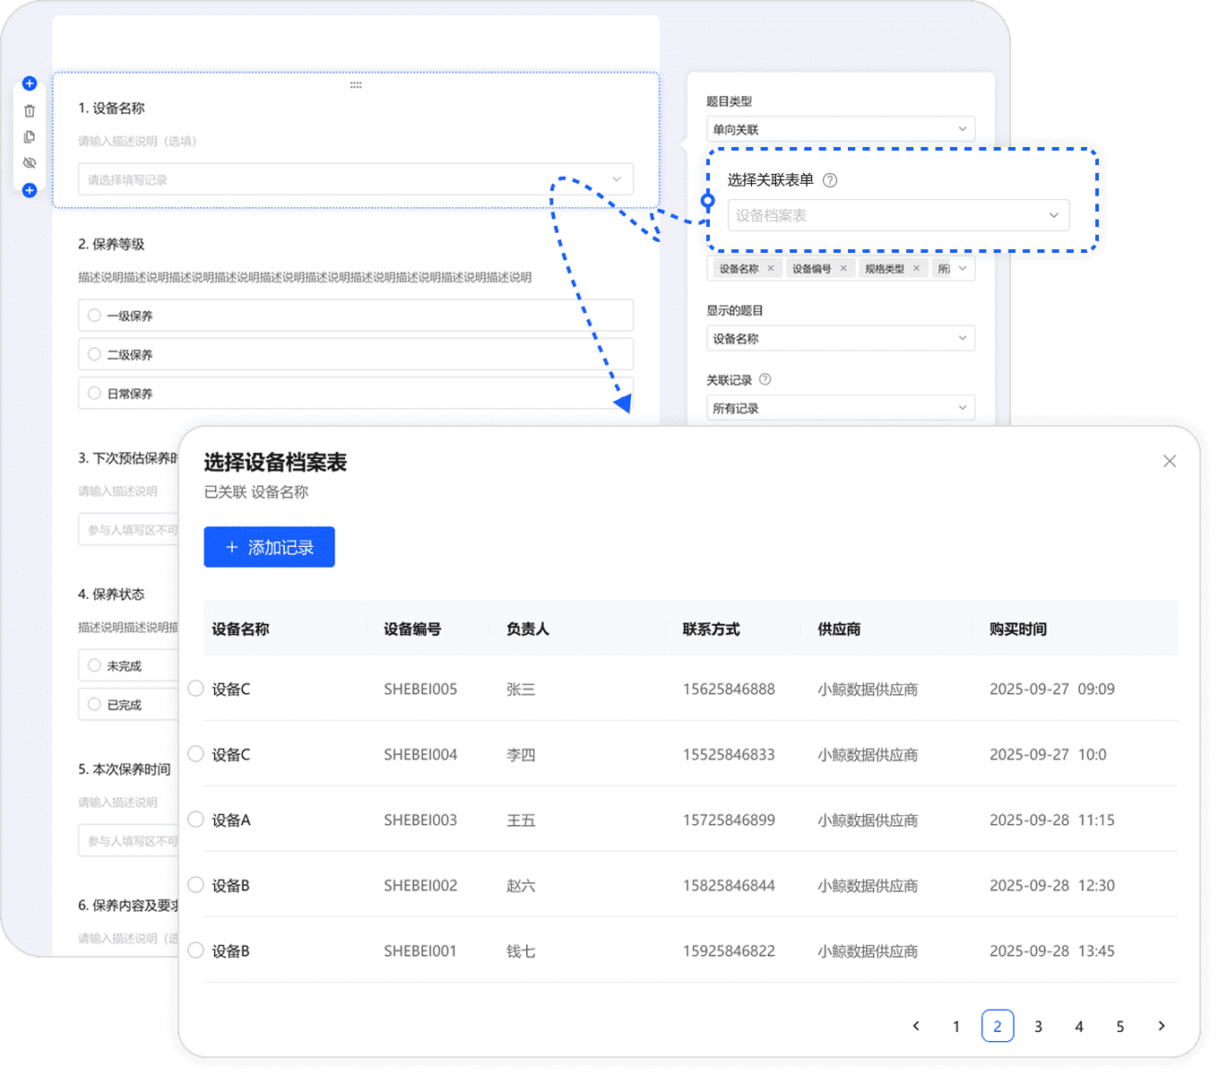The height and width of the screenshot is (1076, 1219).
Task: Select the radio button for SHEBEI003 设备A
Action: 195,820
